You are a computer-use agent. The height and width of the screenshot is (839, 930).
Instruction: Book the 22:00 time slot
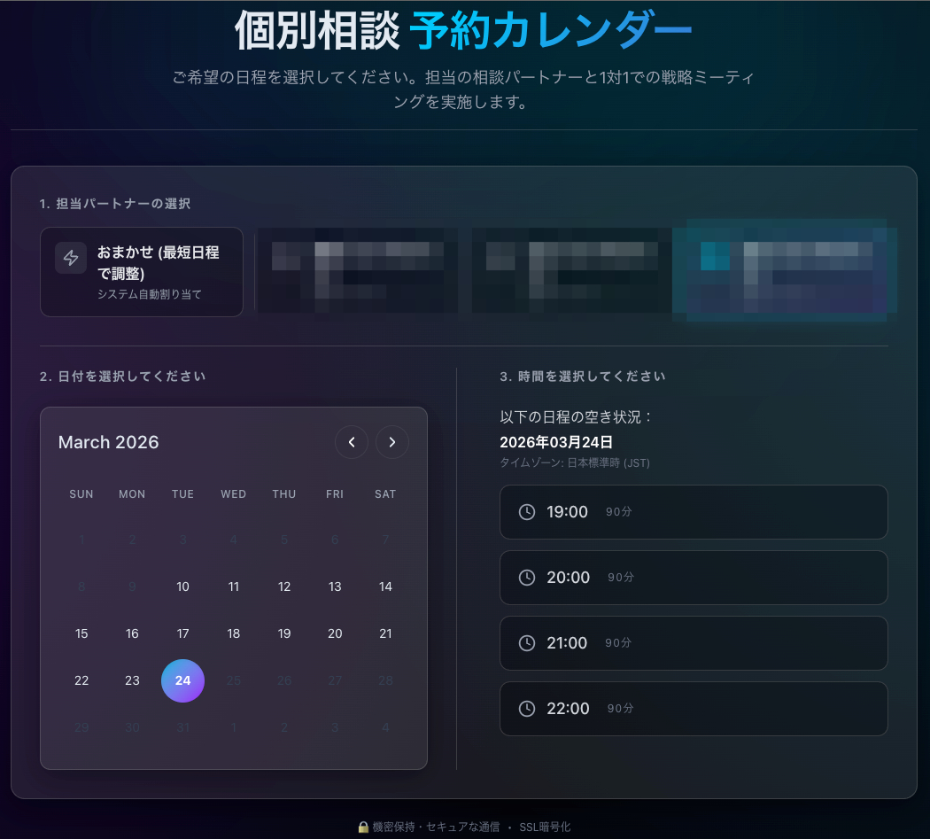pos(694,708)
